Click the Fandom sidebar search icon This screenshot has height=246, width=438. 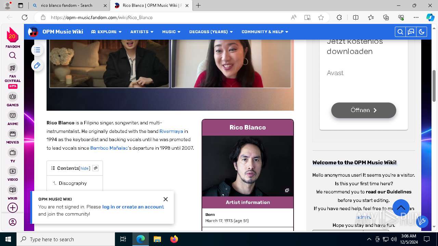[13, 55]
